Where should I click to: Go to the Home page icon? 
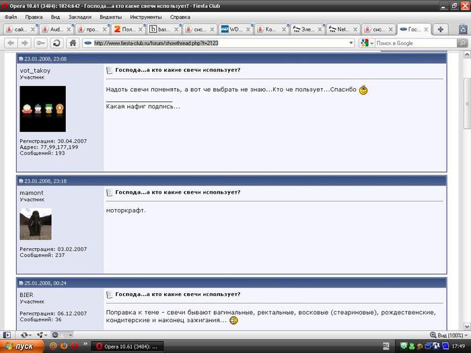click(x=73, y=43)
